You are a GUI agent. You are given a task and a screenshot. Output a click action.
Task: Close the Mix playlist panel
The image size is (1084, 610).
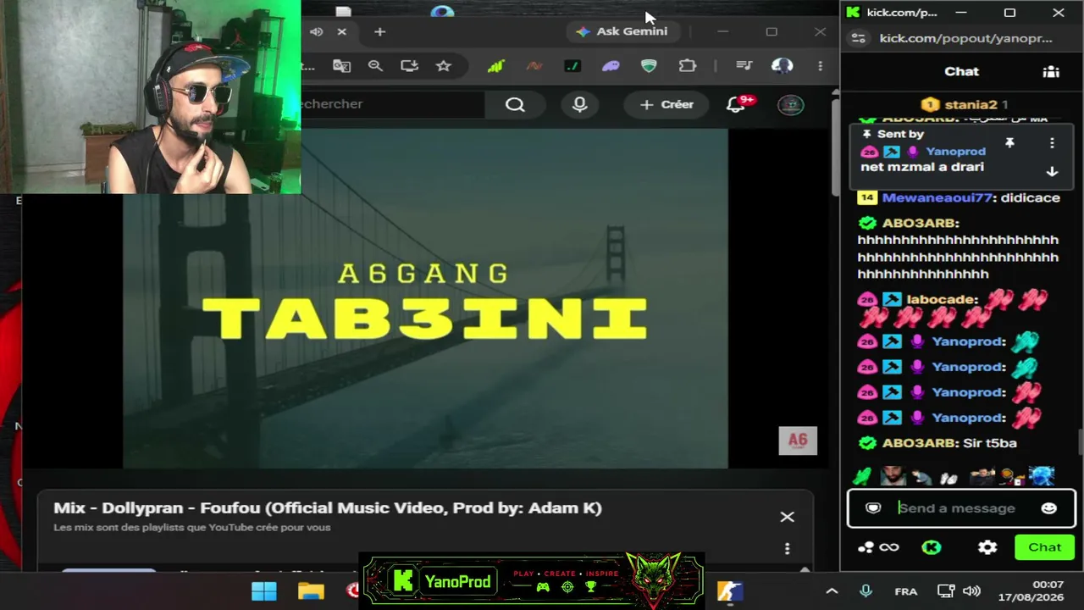point(788,517)
